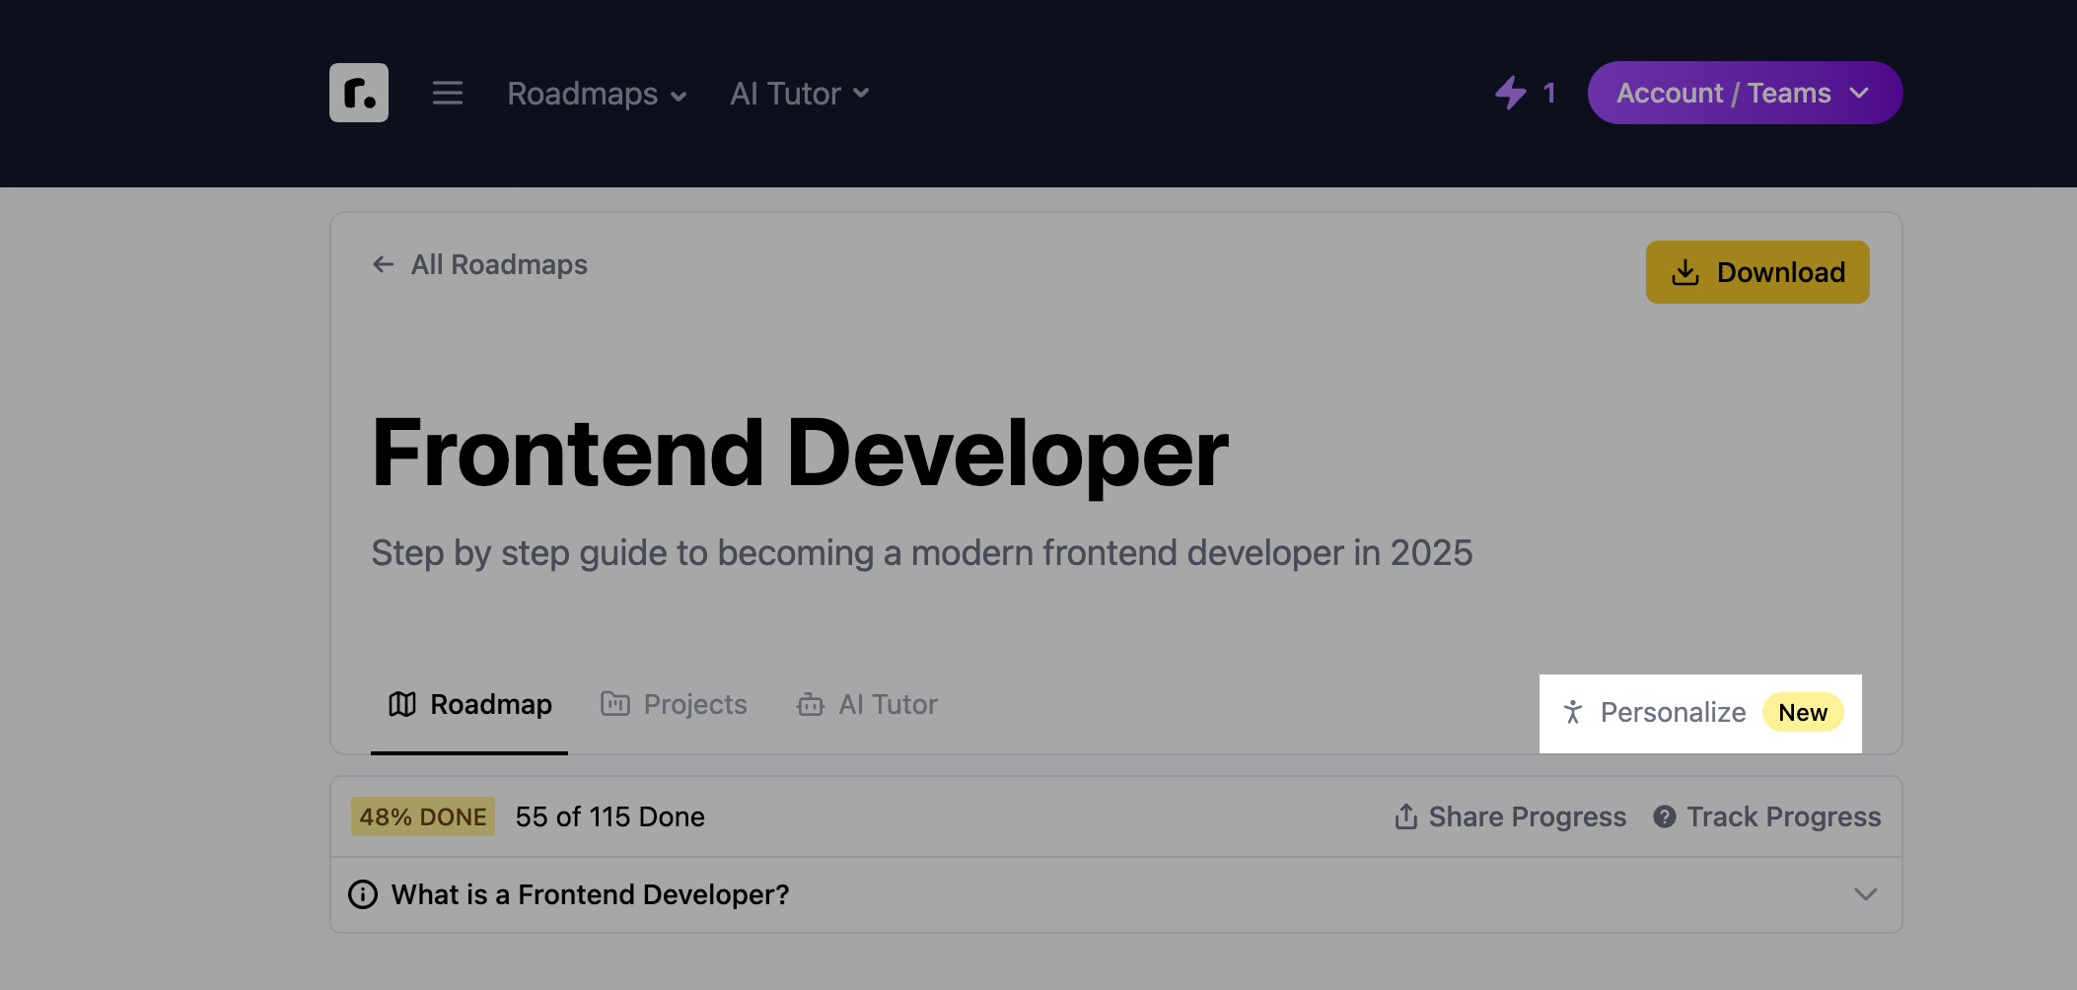Click the question mark icon before Track Progress
The height and width of the screenshot is (990, 2077).
pyautogui.click(x=1665, y=816)
